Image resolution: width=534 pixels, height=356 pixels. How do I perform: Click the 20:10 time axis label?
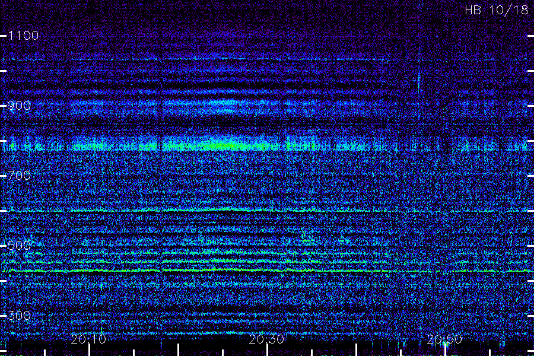[x=88, y=339]
